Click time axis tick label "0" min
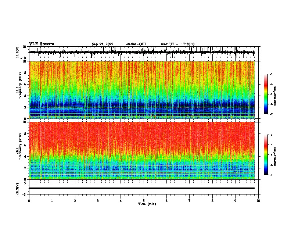The image size is (291, 225). coord(29,200)
